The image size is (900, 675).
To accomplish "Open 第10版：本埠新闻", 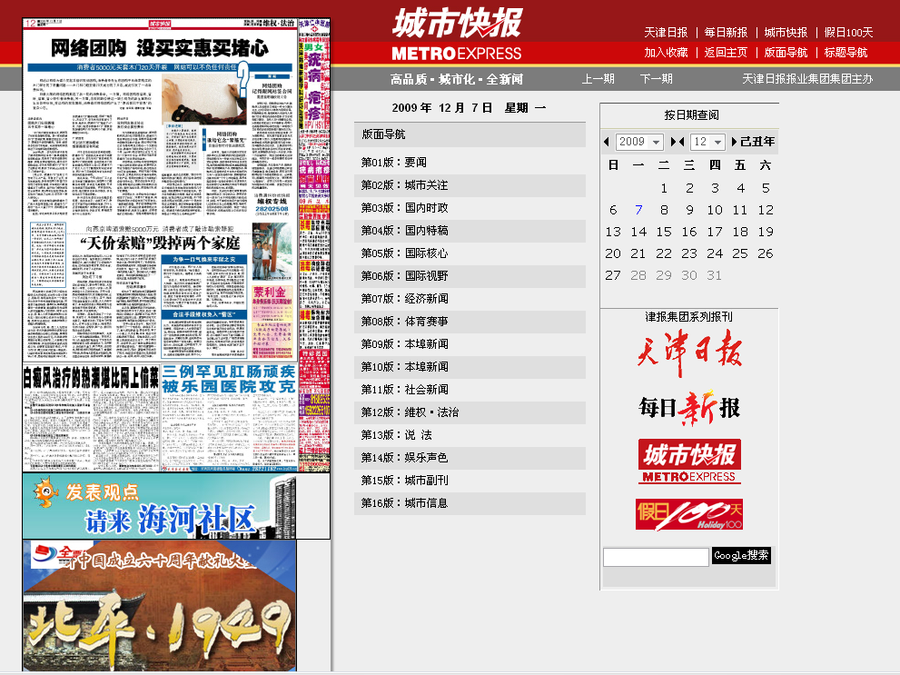I will click(x=404, y=367).
